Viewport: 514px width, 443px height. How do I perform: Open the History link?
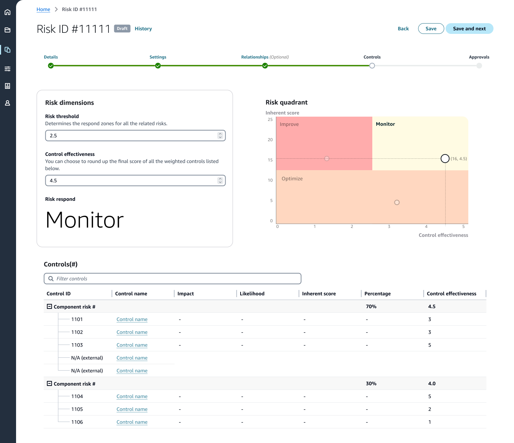pyautogui.click(x=143, y=29)
